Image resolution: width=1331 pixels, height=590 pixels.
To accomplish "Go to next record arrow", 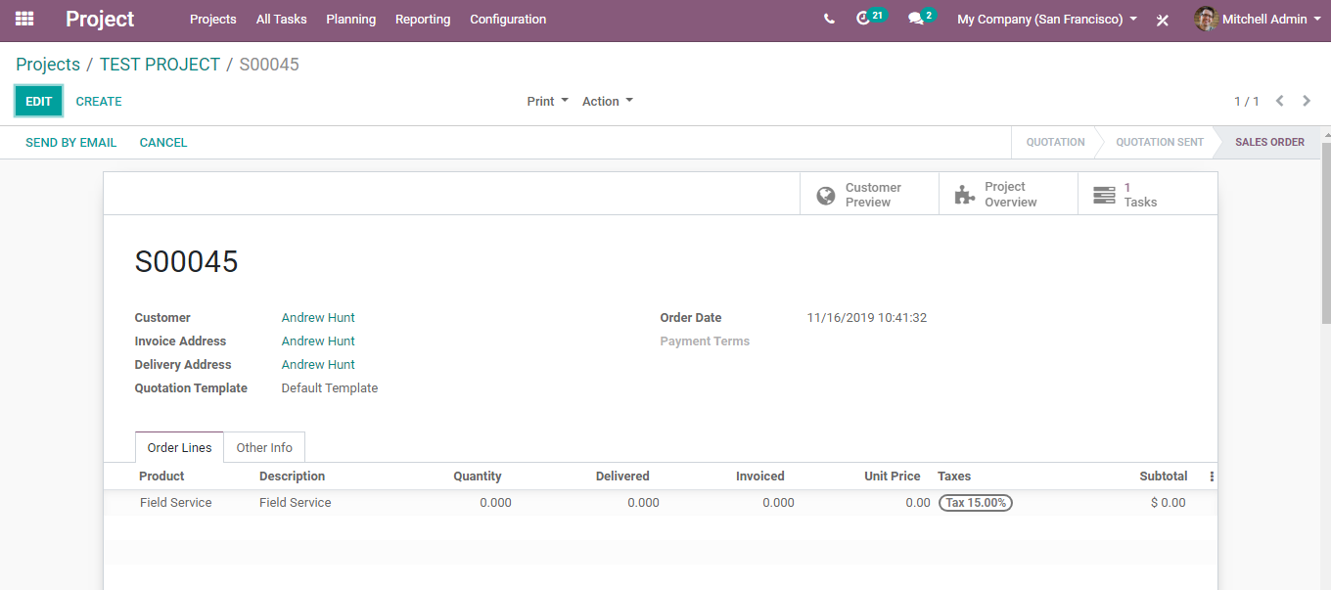I will (x=1307, y=101).
